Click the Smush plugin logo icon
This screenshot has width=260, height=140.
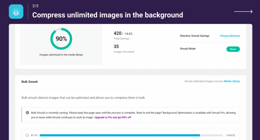coord(16,12)
